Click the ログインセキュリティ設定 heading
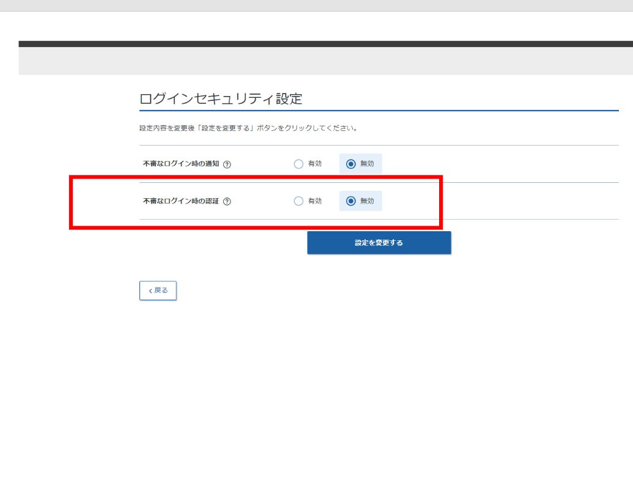 (x=221, y=98)
